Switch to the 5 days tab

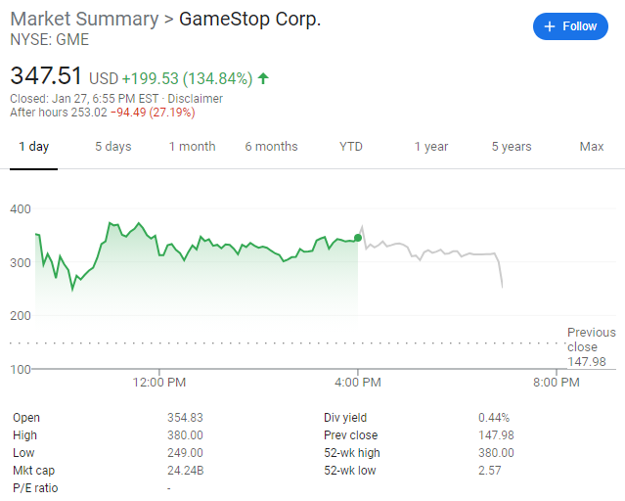[112, 147]
